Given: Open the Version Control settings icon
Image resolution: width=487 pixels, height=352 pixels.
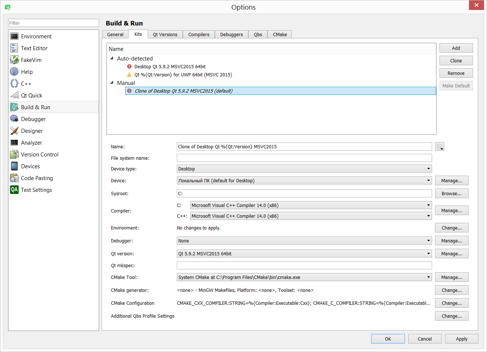Looking at the screenshot, I should click(14, 154).
